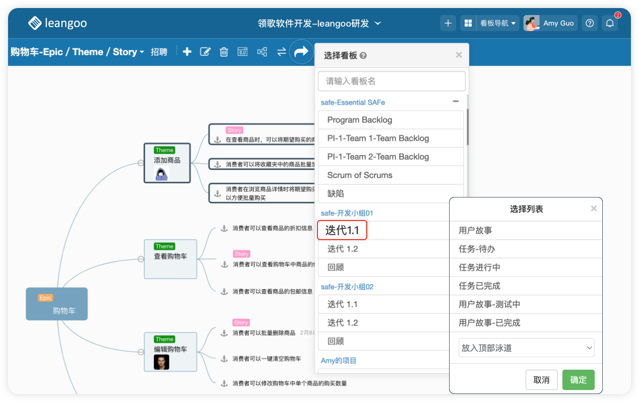Open the project title dropdown chevron
The image size is (639, 402).
[x=378, y=23]
